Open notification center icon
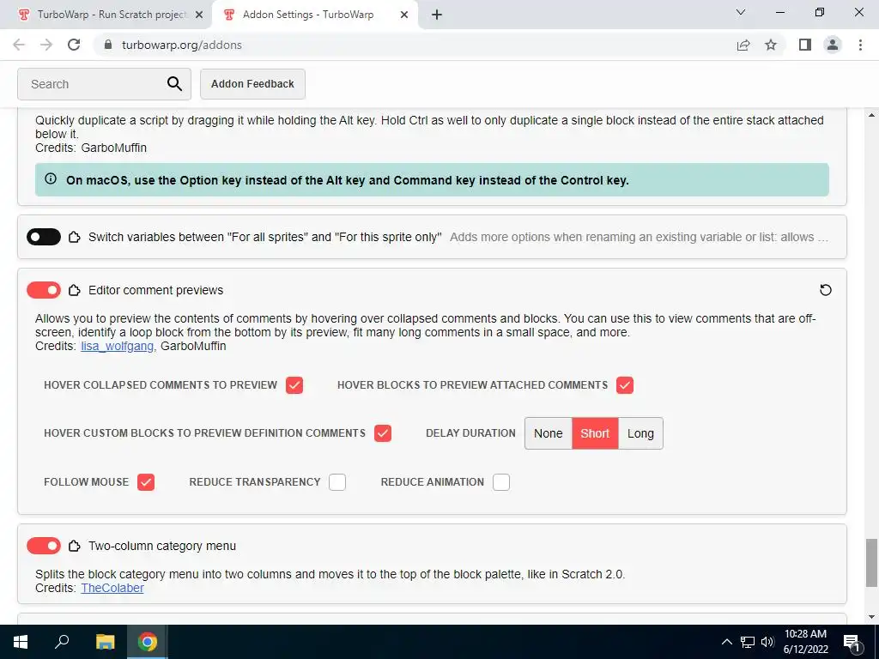Viewport: 879px width, 659px height. tap(852, 642)
